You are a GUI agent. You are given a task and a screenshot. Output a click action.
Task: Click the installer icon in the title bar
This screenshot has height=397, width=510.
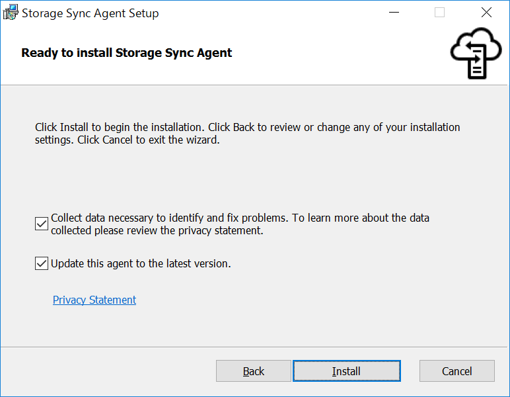11,13
